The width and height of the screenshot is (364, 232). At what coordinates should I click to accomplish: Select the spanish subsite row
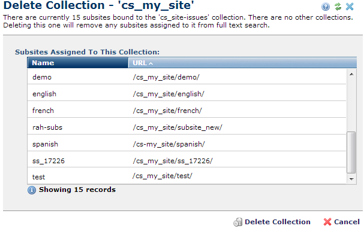point(186,144)
